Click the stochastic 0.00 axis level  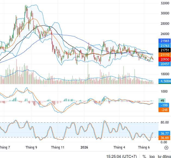pos(164,142)
